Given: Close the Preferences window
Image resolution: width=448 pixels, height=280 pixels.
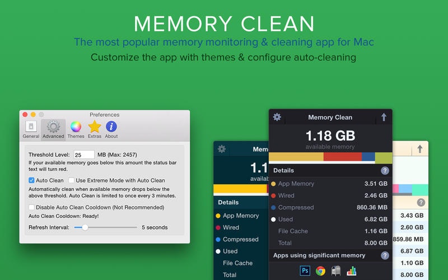Looking at the screenshot, I should click(x=25, y=115).
